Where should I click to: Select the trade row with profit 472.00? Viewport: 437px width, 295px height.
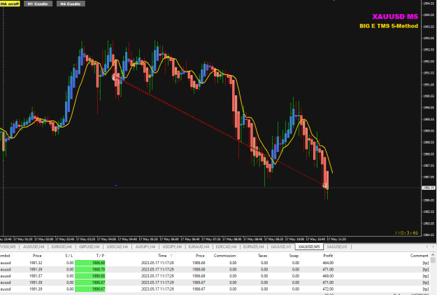pos(215,289)
